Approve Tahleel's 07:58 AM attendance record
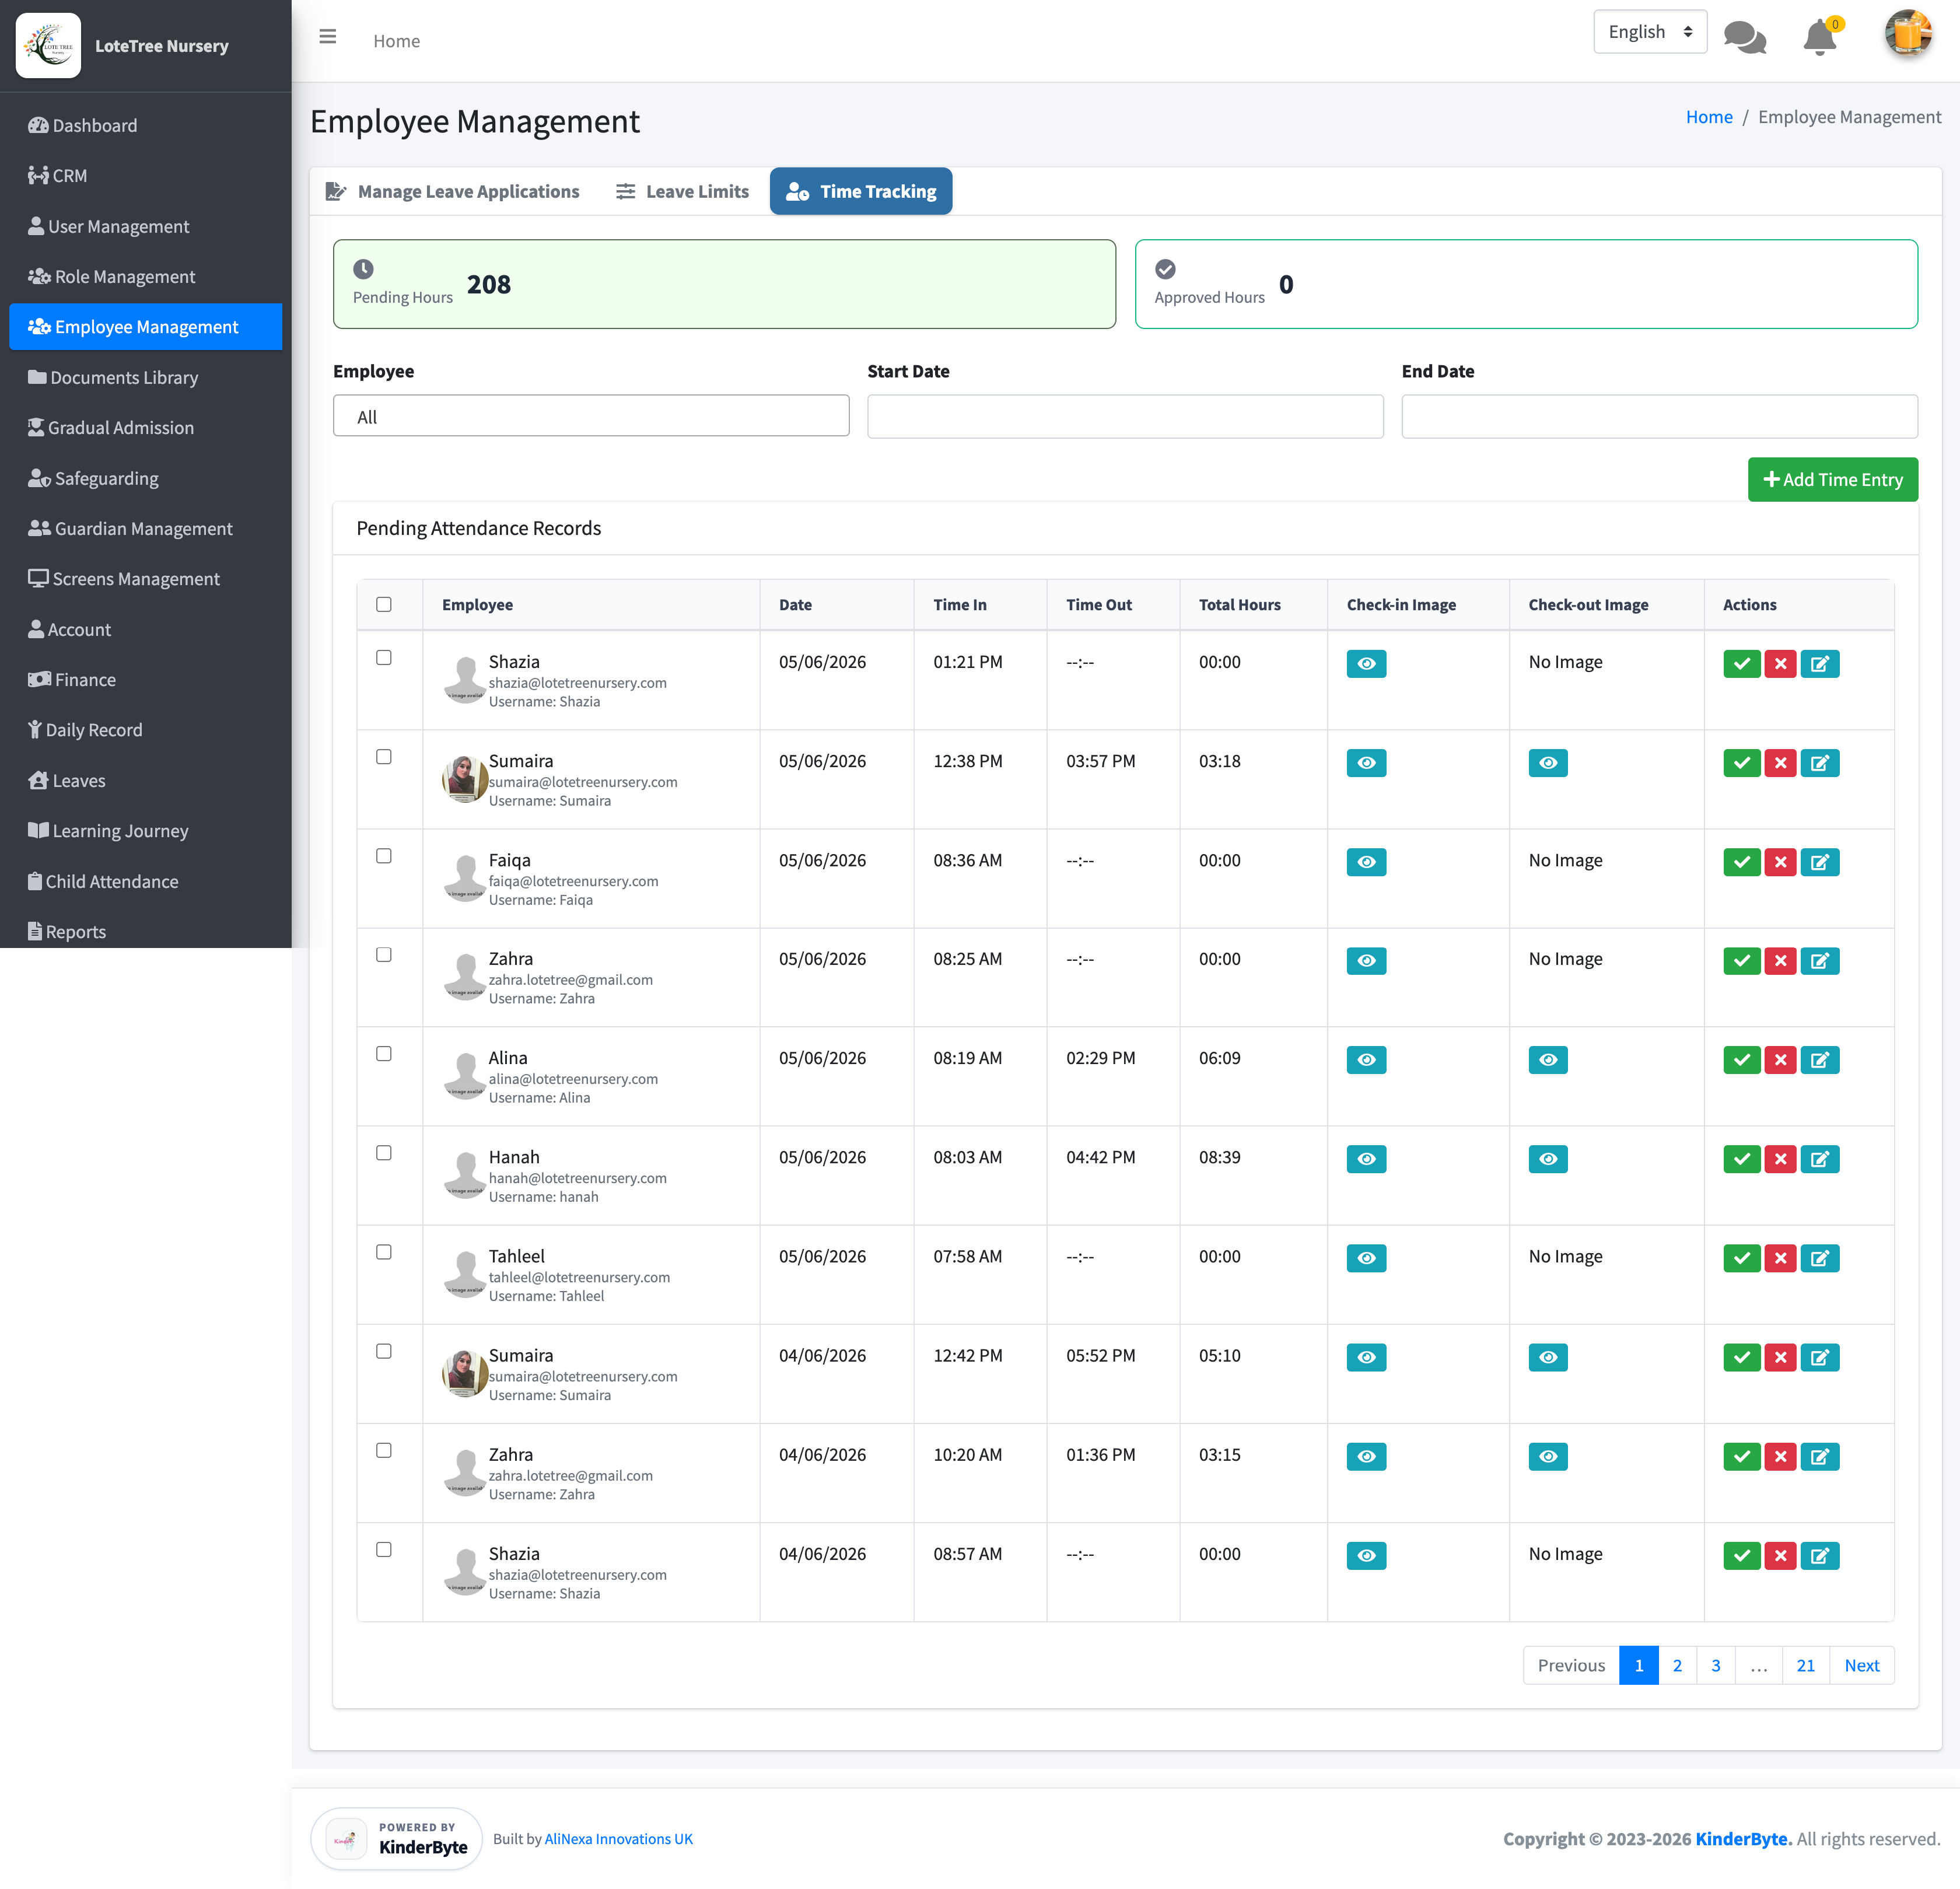1960x1889 pixels. (1741, 1258)
